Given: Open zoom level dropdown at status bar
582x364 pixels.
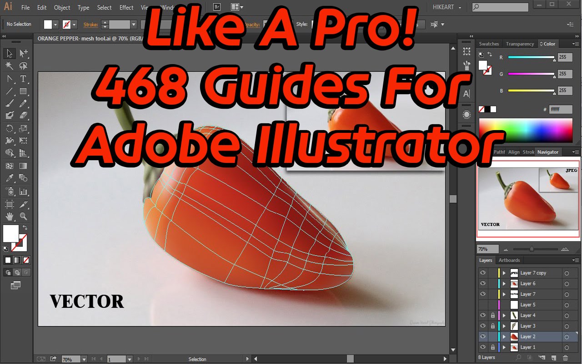Looking at the screenshot, I should pos(84,359).
